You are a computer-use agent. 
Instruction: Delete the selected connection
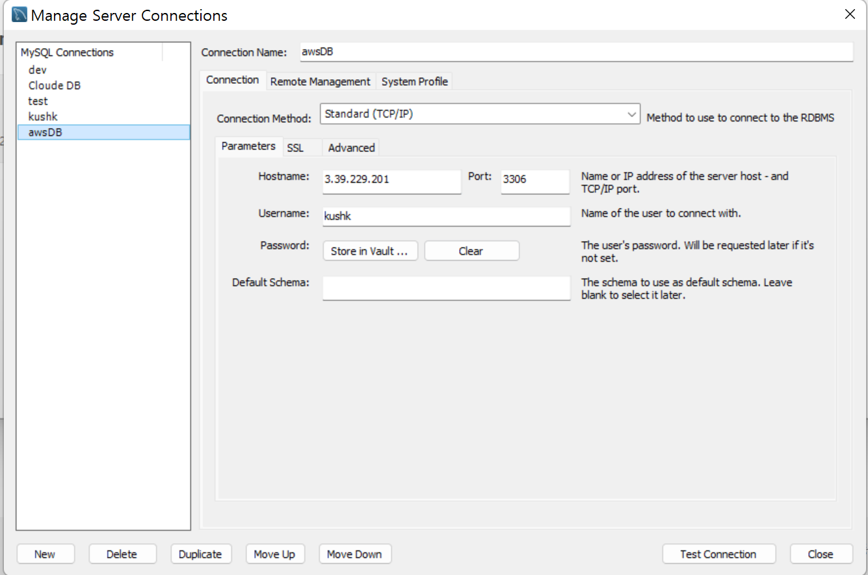point(122,554)
